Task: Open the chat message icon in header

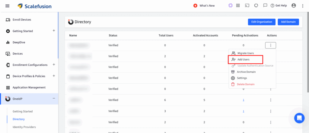Action: click(265, 5)
